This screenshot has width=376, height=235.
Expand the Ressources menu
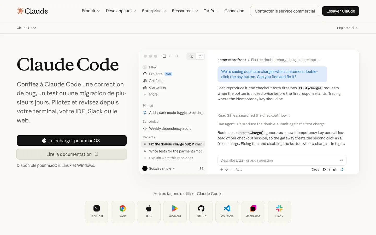(185, 11)
